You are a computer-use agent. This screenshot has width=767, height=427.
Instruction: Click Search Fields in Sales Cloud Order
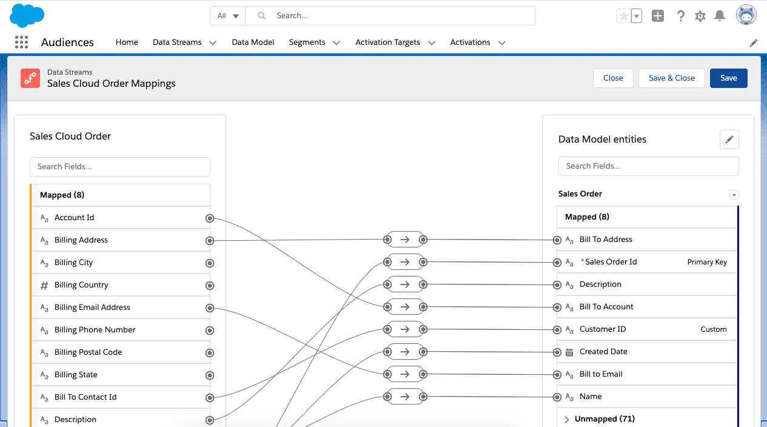click(120, 167)
